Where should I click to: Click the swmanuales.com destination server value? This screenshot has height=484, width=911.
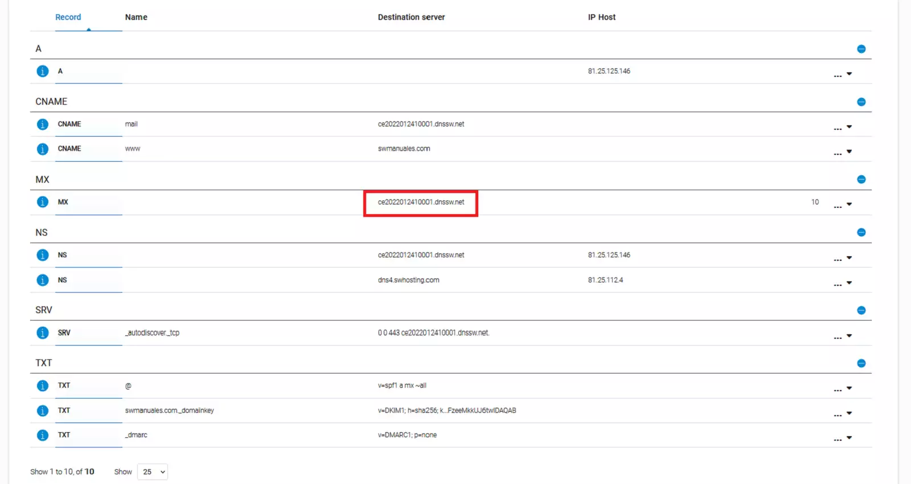tap(404, 149)
